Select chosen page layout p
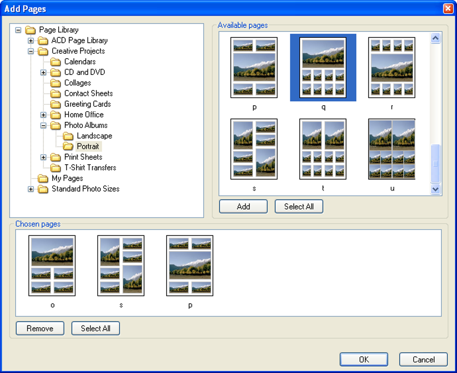The width and height of the screenshot is (457, 373). coord(190,266)
